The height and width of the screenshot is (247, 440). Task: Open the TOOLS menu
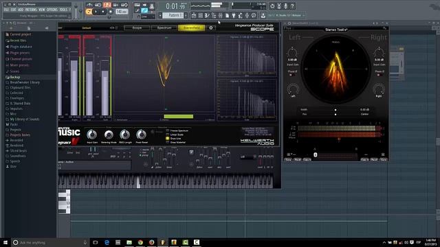[63, 10]
